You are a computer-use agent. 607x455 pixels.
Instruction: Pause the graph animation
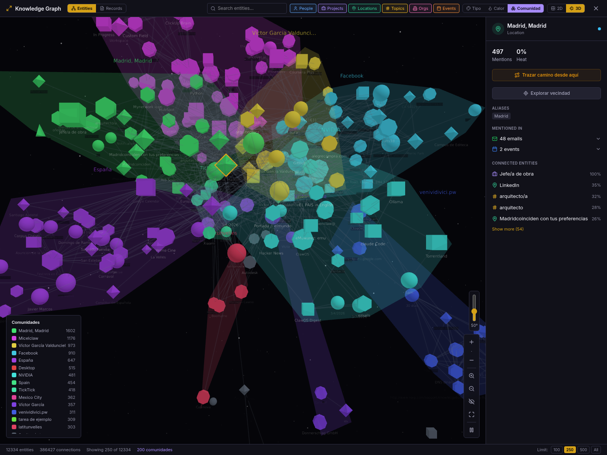click(x=472, y=430)
